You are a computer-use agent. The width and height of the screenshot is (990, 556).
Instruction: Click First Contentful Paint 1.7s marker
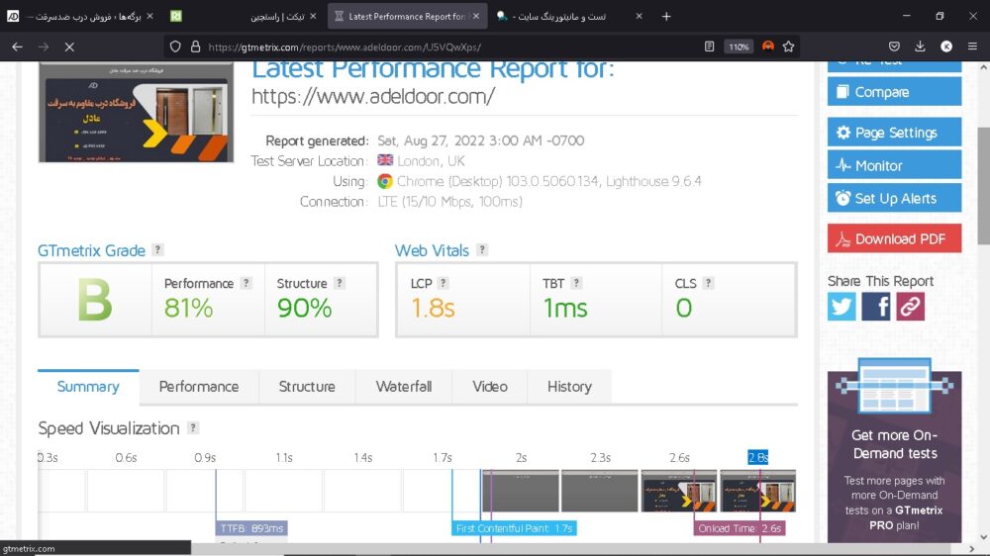(x=514, y=528)
